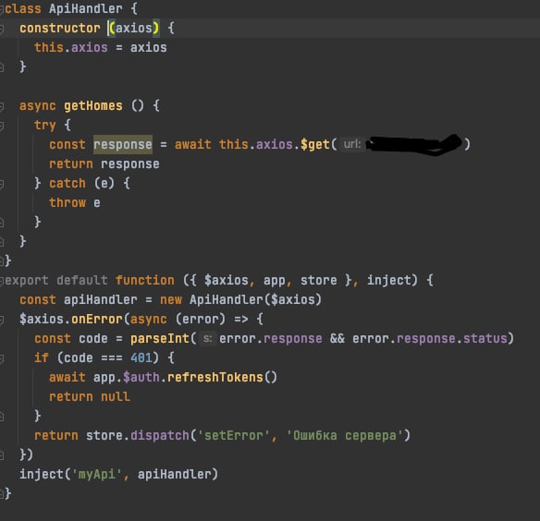Image resolution: width=540 pixels, height=521 pixels.
Task: Click the $auth property
Action: (141, 378)
